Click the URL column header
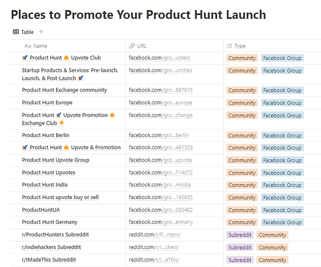Image resolution: width=321 pixels, height=267 pixels. click(x=142, y=46)
